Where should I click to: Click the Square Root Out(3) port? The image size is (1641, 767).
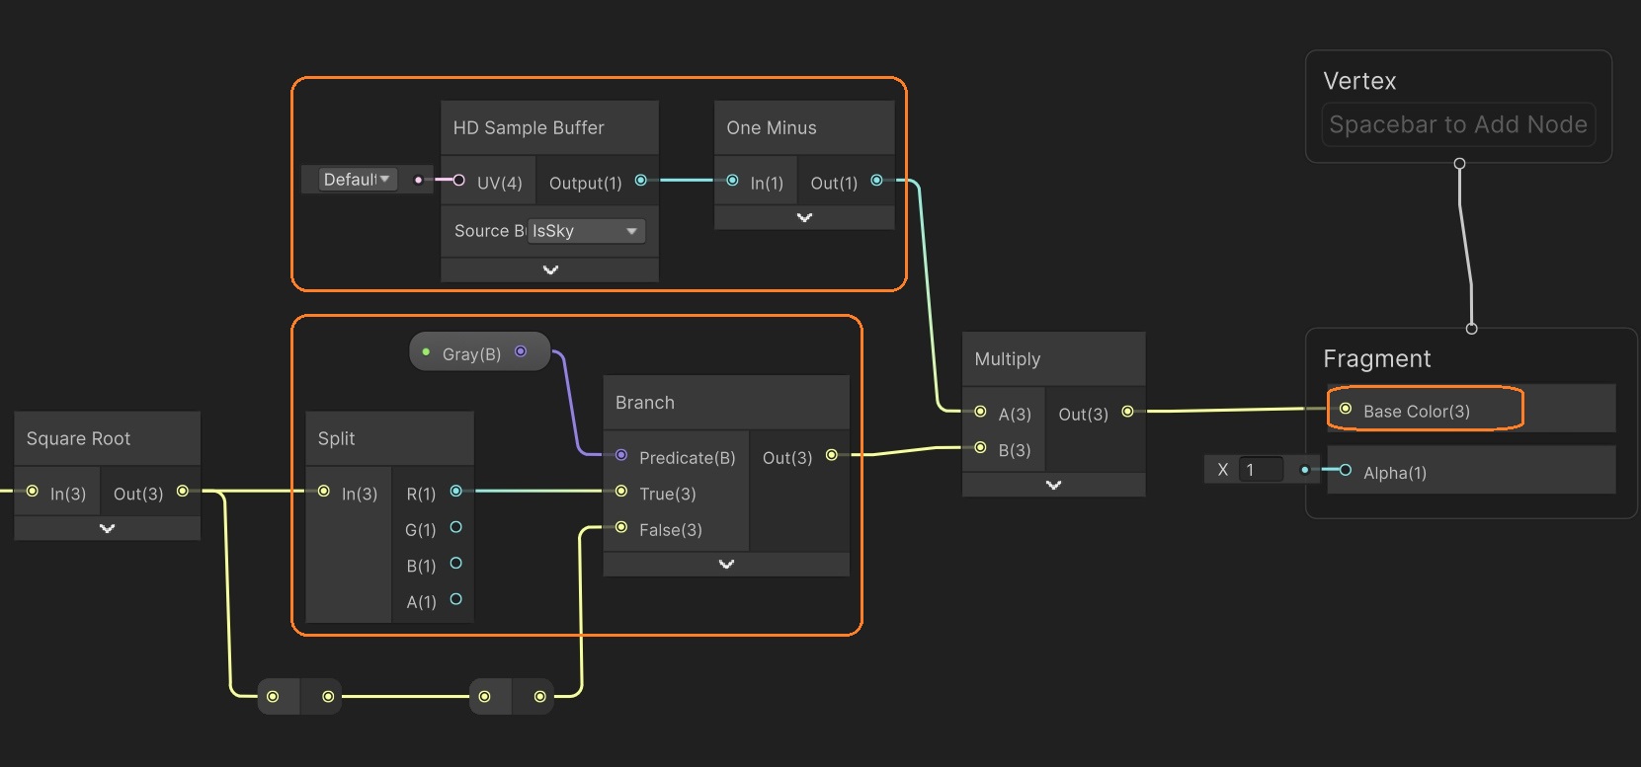182,492
